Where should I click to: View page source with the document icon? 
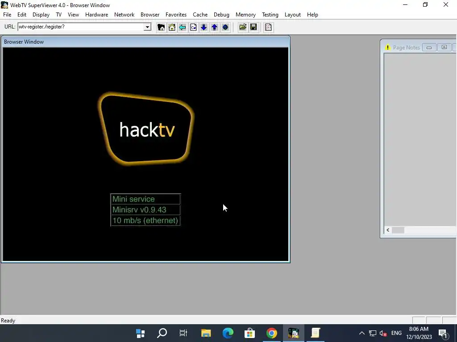coord(268,27)
